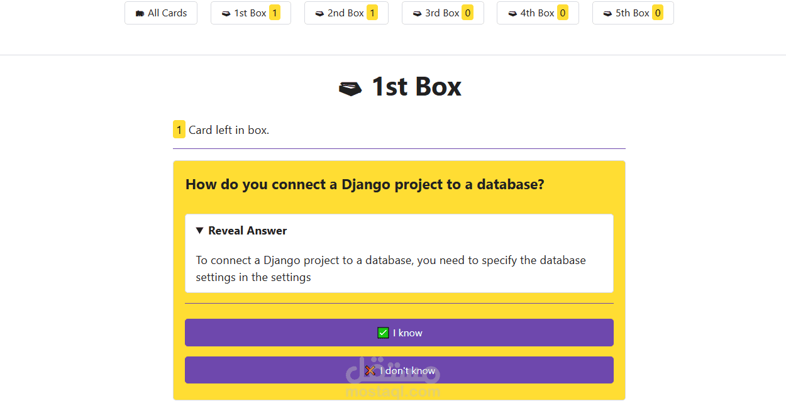Click the box icon beside 3rd Box tab
The height and width of the screenshot is (408, 786).
417,13
